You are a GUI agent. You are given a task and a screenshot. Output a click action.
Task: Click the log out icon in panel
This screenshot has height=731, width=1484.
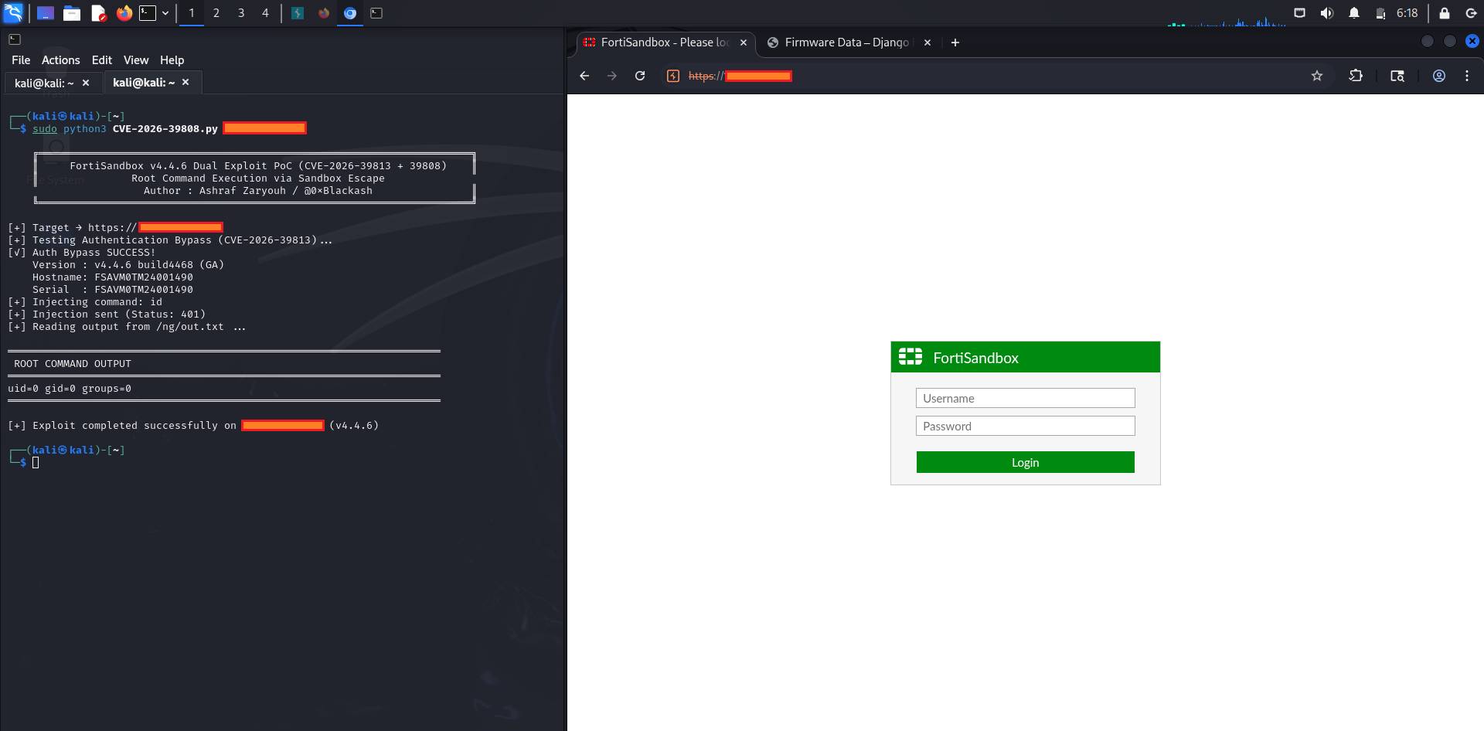[x=1471, y=13]
